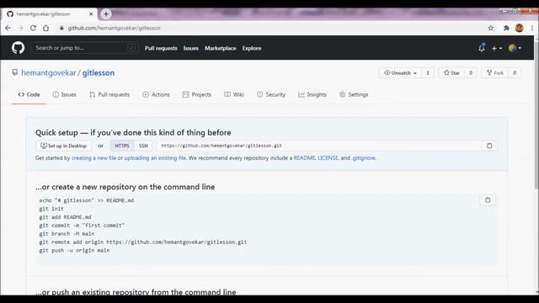View site lock info in address bar
Viewport: 539px width, 303px height.
pos(61,28)
